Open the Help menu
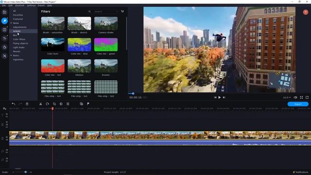Screen dimensions: 311x175 tap(50, 5)
